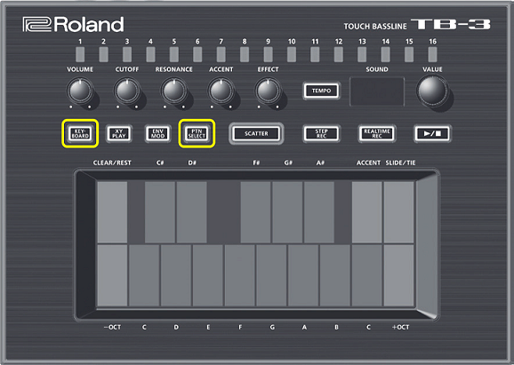Tap the A# key pad
Image resolution: width=514 pixels, height=365 pixels.
319,212
